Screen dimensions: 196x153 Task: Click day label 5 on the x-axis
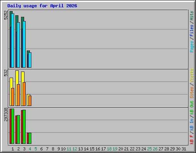pyautogui.click(x=36, y=149)
